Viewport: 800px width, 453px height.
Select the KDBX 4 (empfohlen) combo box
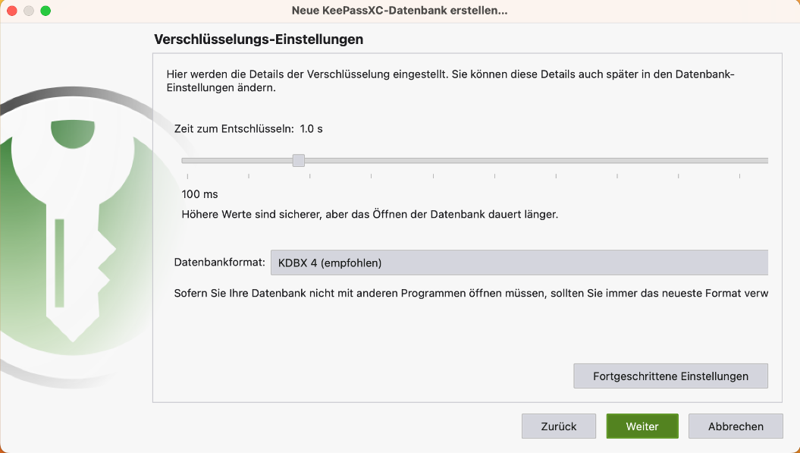(519, 263)
